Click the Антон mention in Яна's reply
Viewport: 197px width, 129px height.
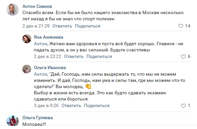pyautogui.click(x=41, y=44)
